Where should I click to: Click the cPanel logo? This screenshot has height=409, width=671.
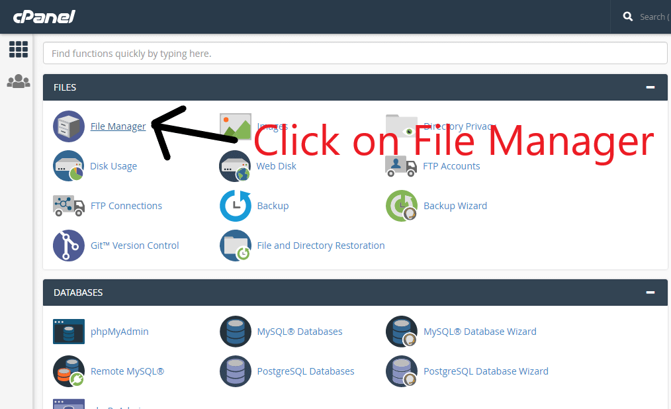click(44, 17)
